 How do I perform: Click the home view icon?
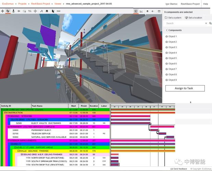[x=47, y=11]
